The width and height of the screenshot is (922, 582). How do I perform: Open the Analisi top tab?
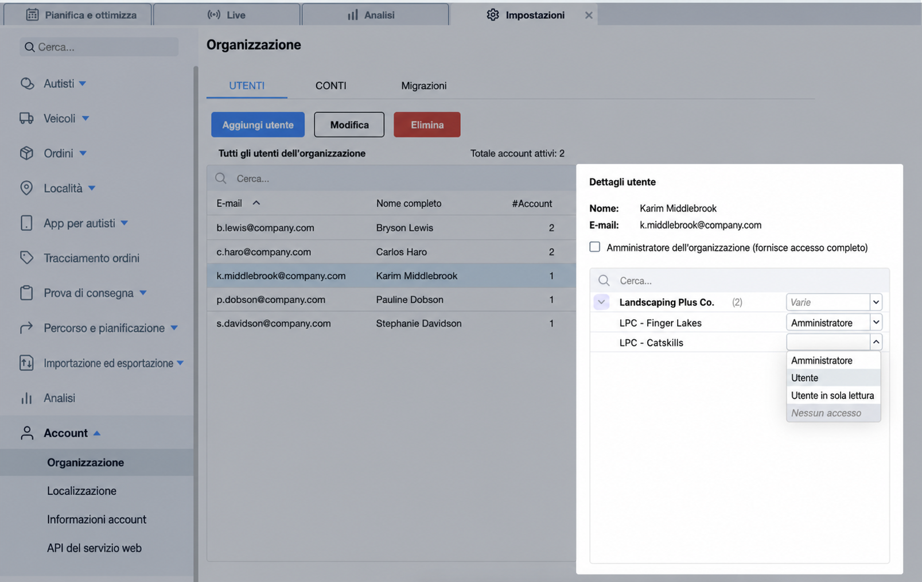[375, 15]
